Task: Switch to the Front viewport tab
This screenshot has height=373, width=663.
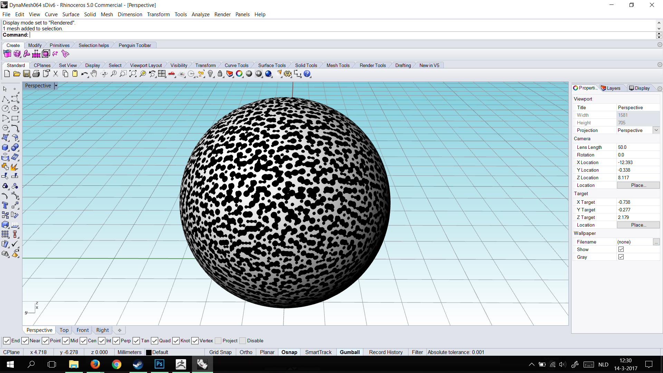Action: point(83,330)
